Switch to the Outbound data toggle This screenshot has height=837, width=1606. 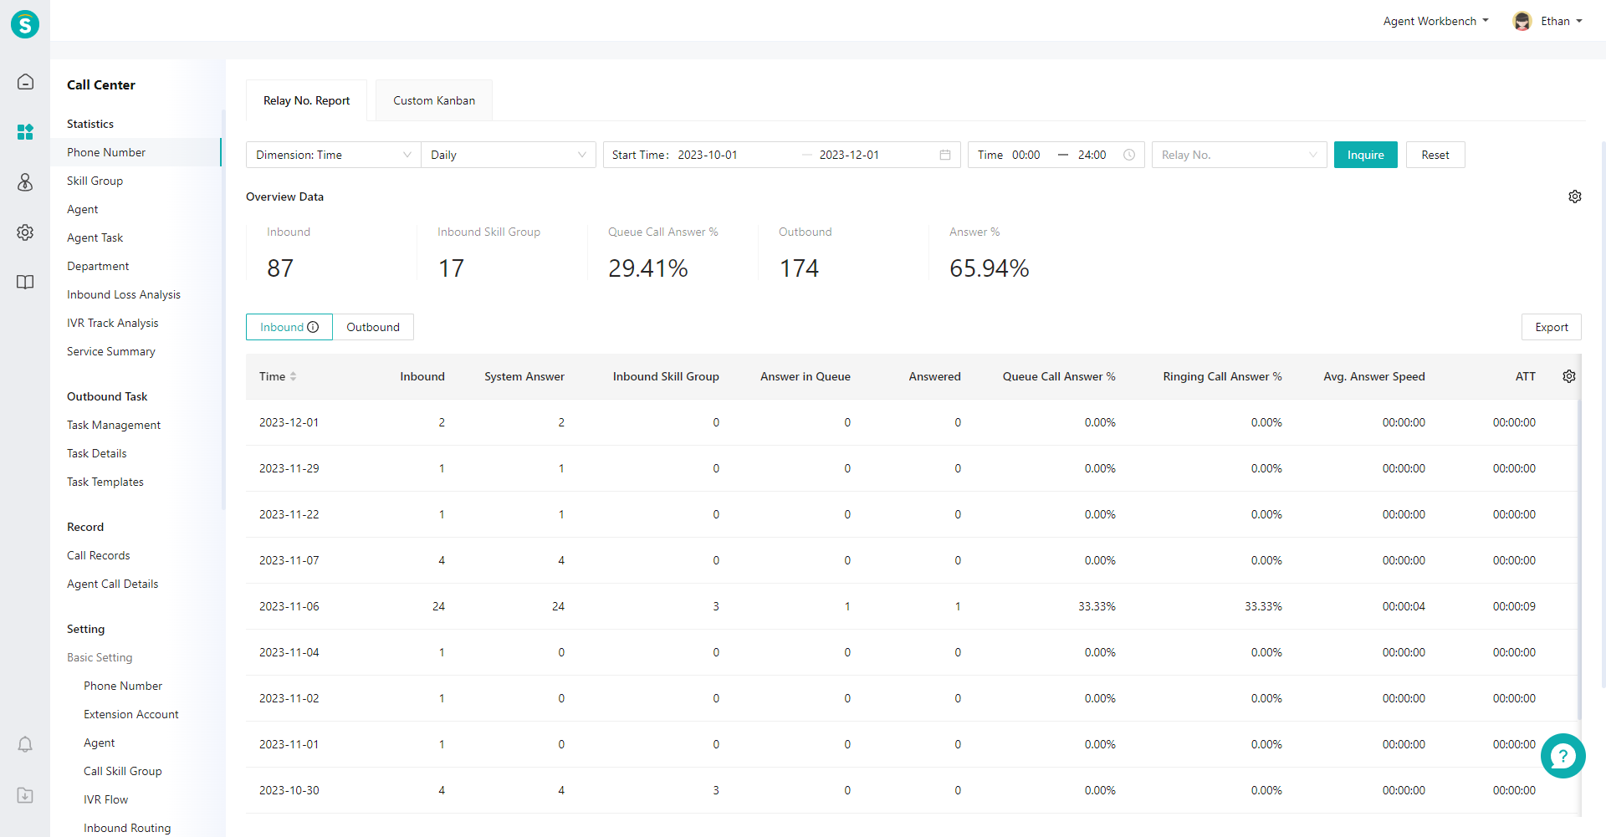373,327
